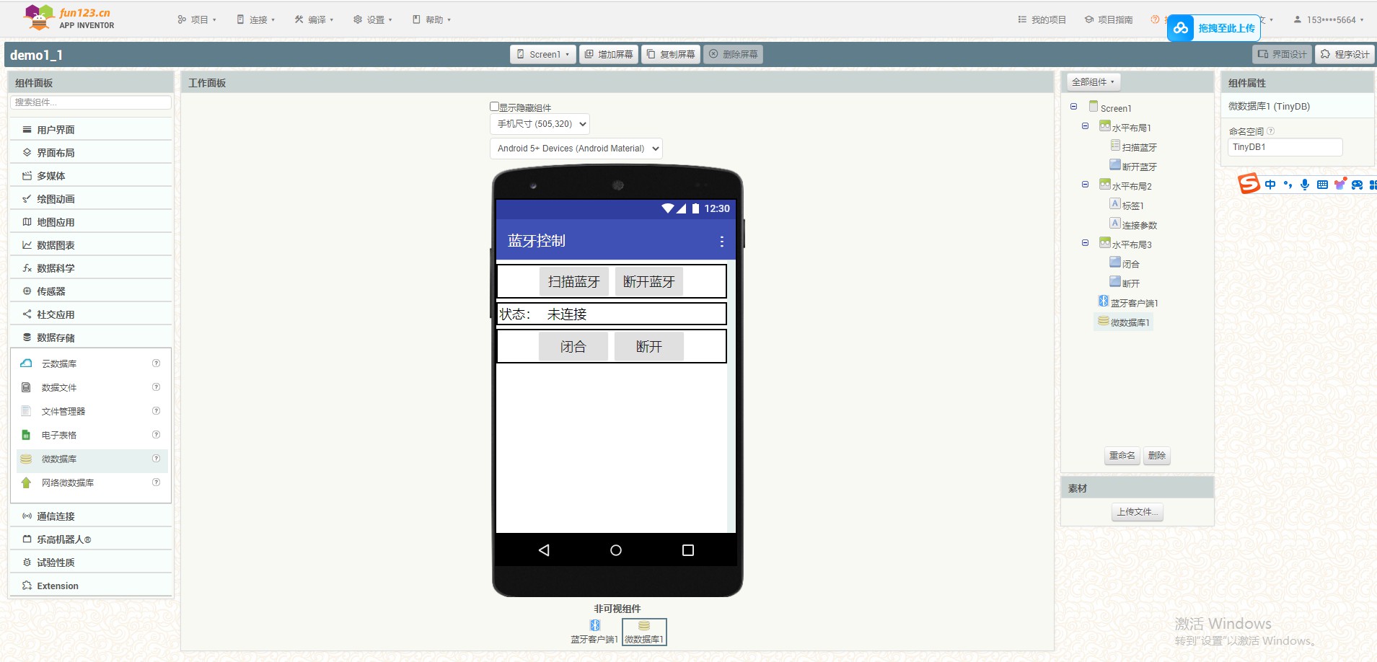1377x662 pixels.
Task: Click the TinyDB1 namespace input field
Action: pos(1284,146)
